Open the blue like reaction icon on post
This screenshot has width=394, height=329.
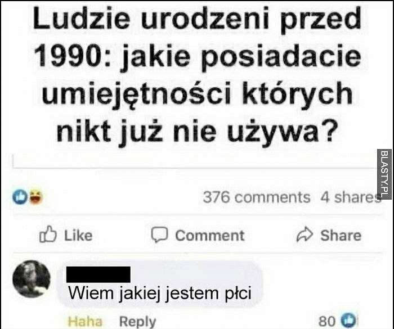pos(20,197)
